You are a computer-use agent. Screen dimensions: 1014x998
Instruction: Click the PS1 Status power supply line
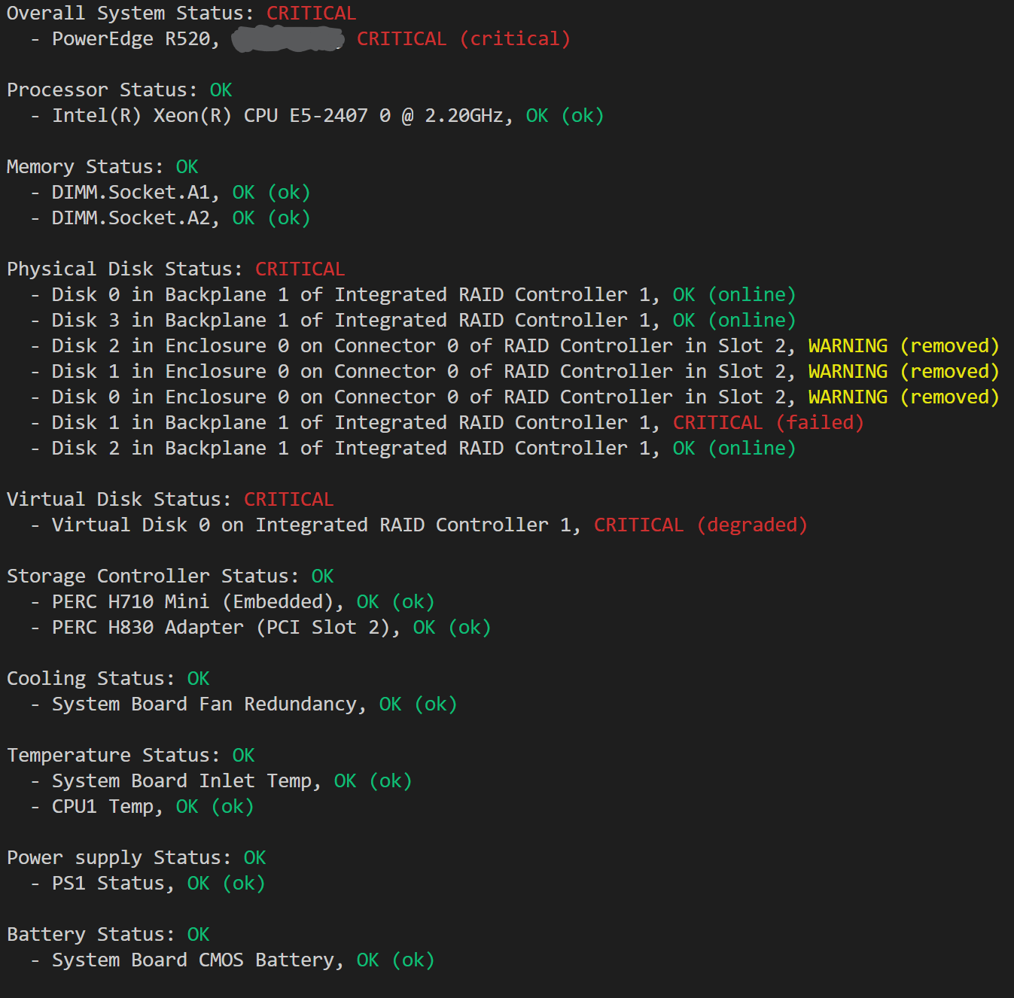pyautogui.click(x=158, y=884)
